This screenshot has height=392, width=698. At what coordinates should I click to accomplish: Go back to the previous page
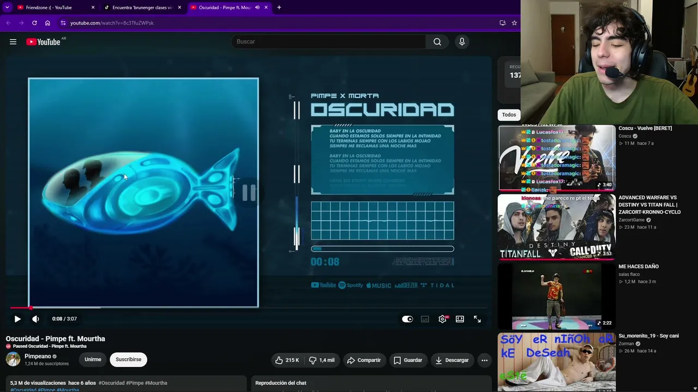(x=8, y=23)
